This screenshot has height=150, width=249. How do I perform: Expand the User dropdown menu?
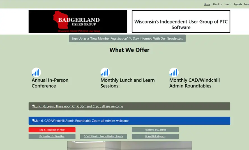click(x=228, y=4)
